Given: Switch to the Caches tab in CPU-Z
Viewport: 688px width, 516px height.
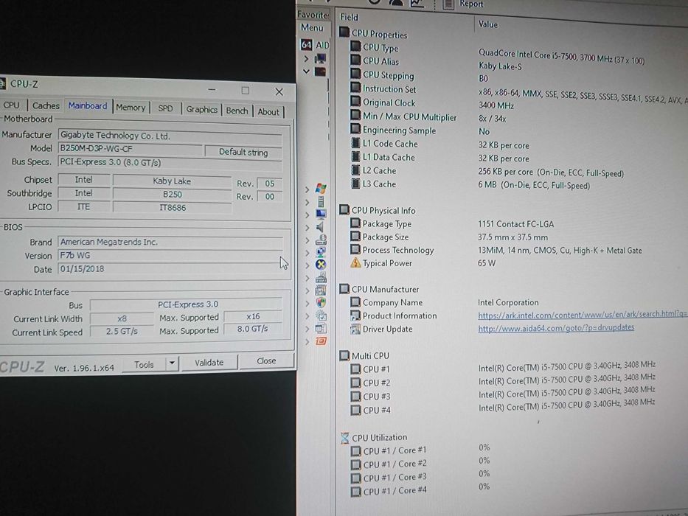Looking at the screenshot, I should click(46, 105).
